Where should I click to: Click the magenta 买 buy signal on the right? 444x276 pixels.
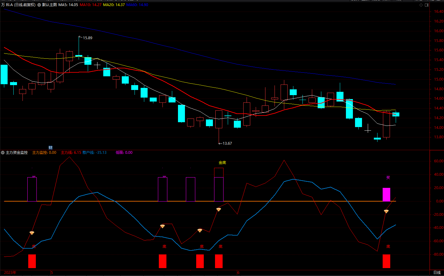point(388,178)
